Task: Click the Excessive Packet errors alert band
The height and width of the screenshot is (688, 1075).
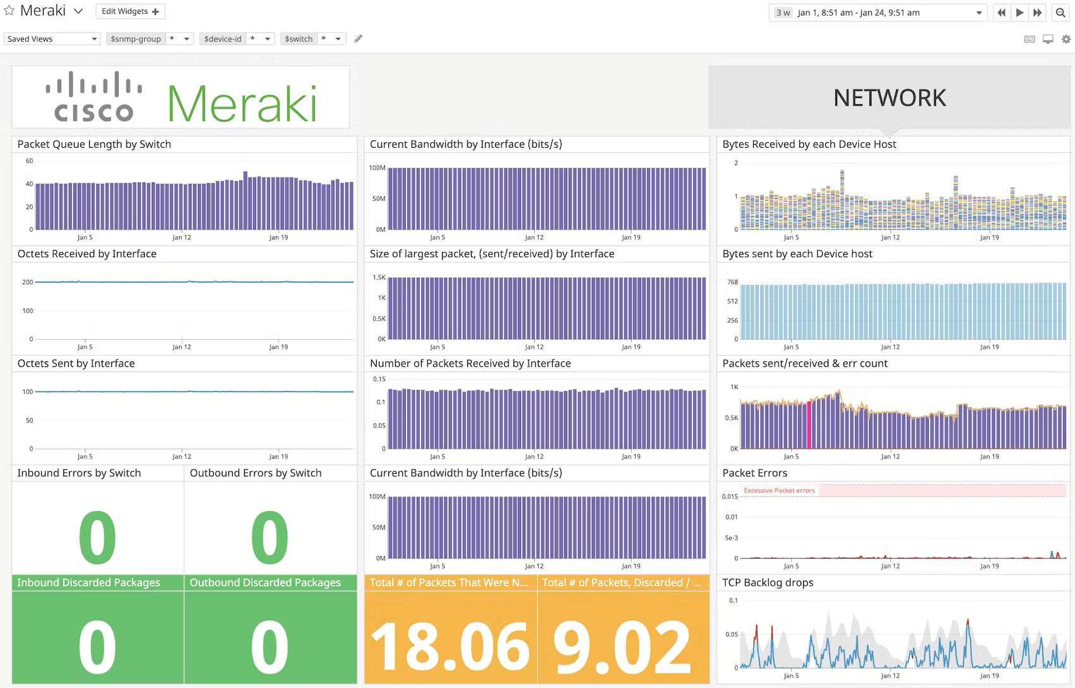Action: coord(778,490)
